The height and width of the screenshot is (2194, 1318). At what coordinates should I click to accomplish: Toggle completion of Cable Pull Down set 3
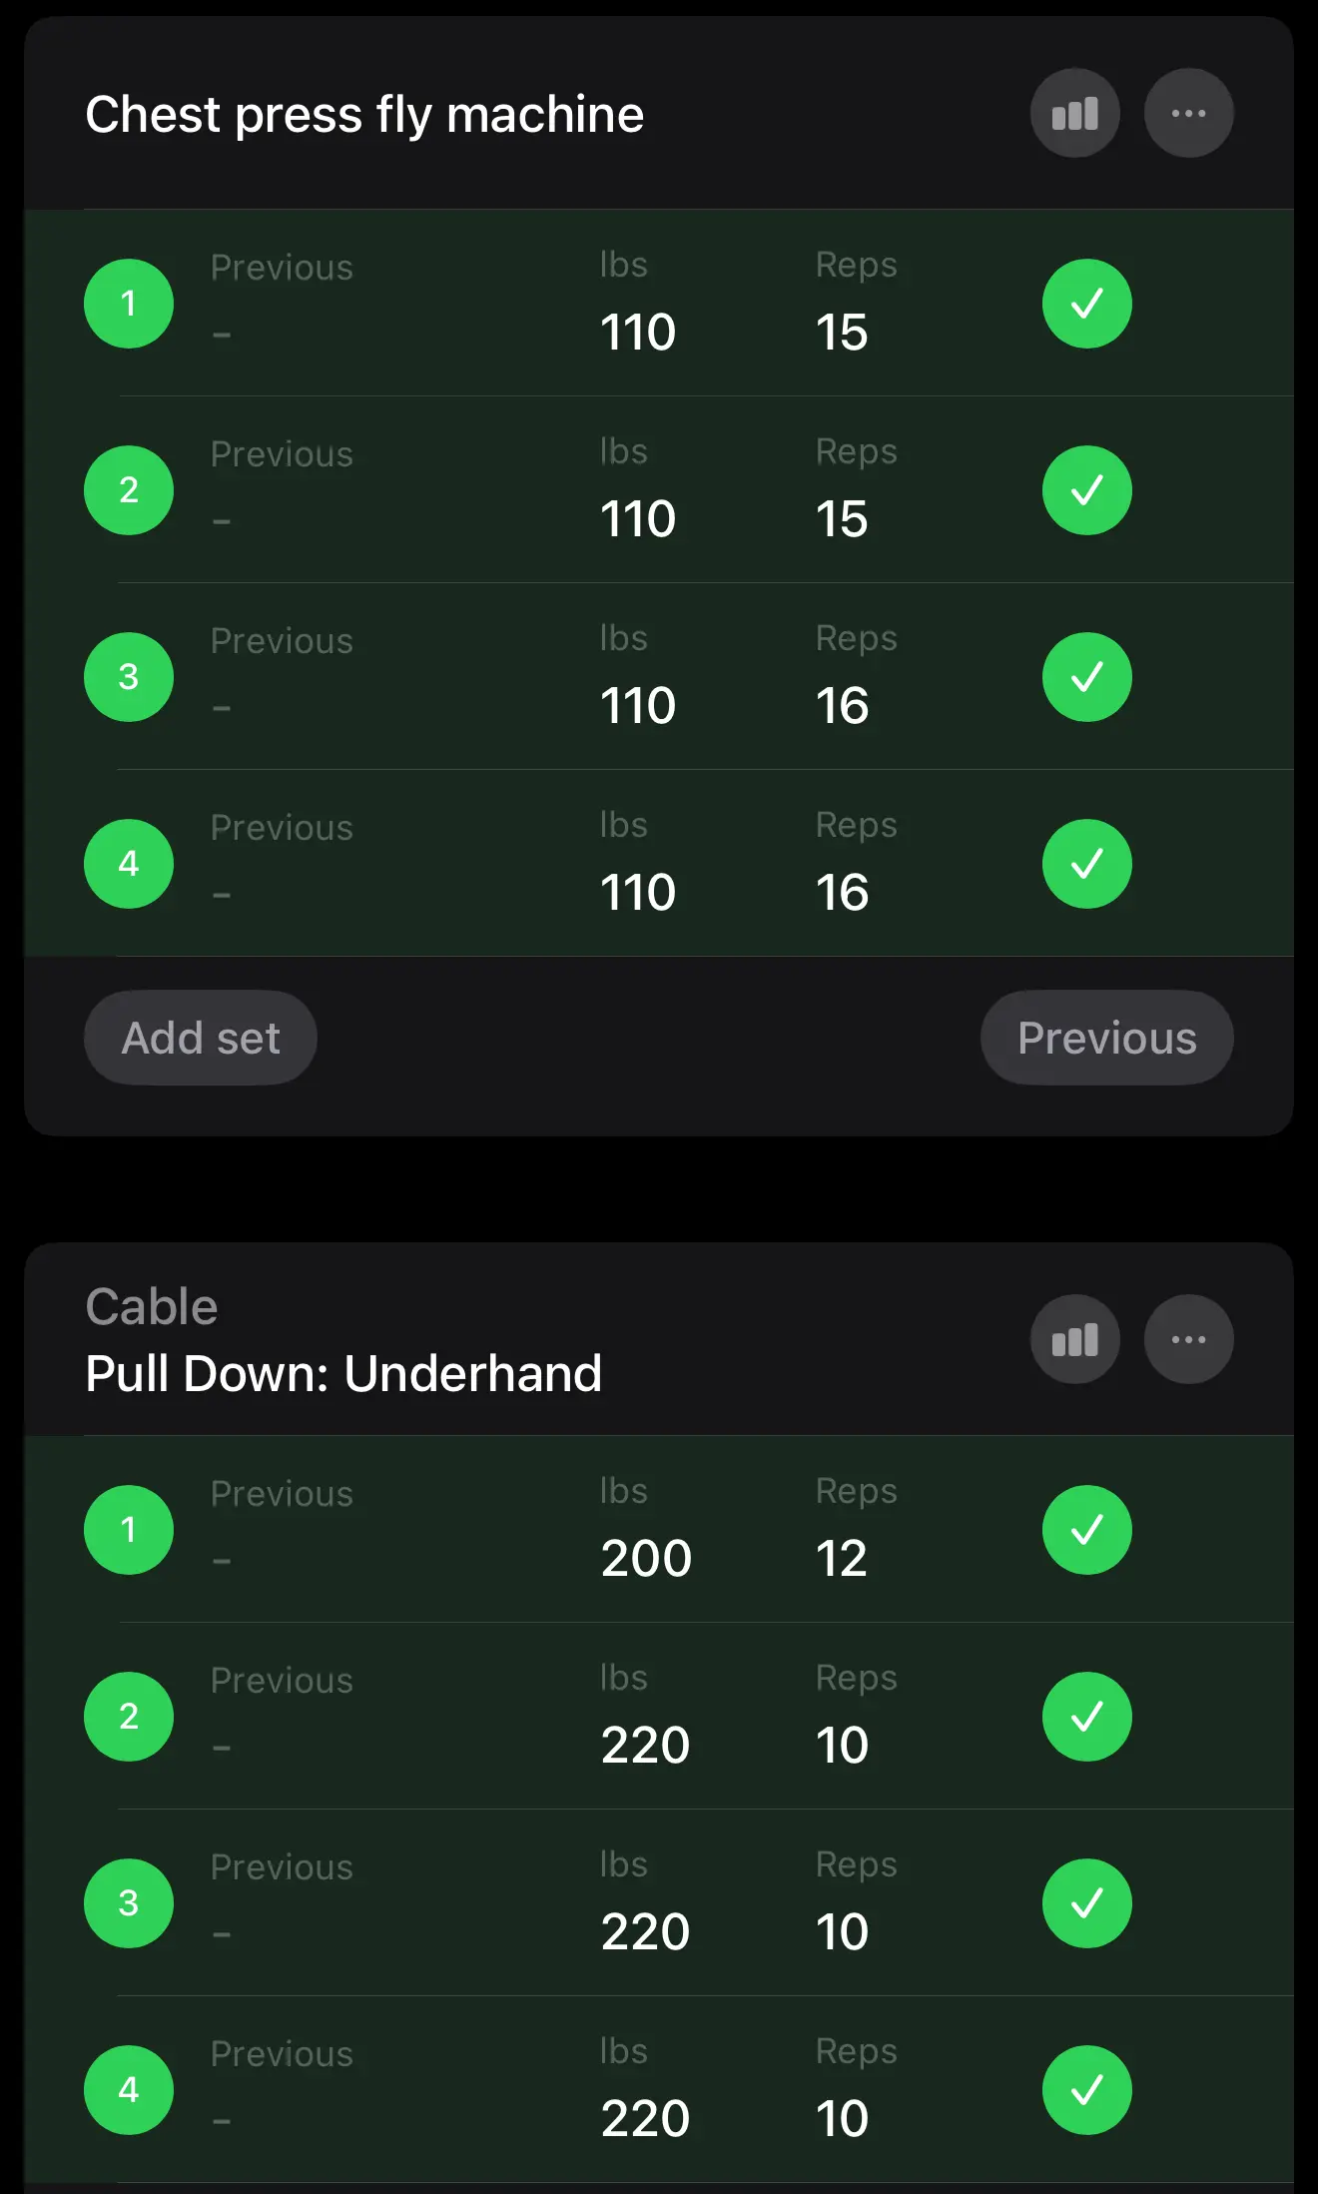[1086, 1903]
